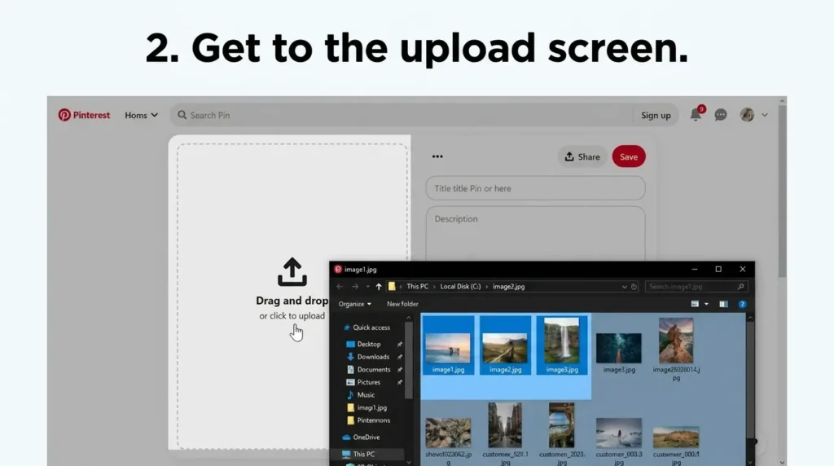
Task: Click the red Save button
Action: click(x=629, y=156)
